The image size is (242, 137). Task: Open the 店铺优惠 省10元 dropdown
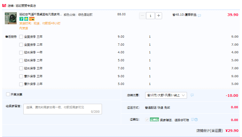coord(166,95)
